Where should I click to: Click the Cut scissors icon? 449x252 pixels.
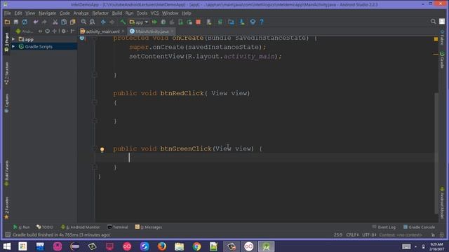point(55,22)
